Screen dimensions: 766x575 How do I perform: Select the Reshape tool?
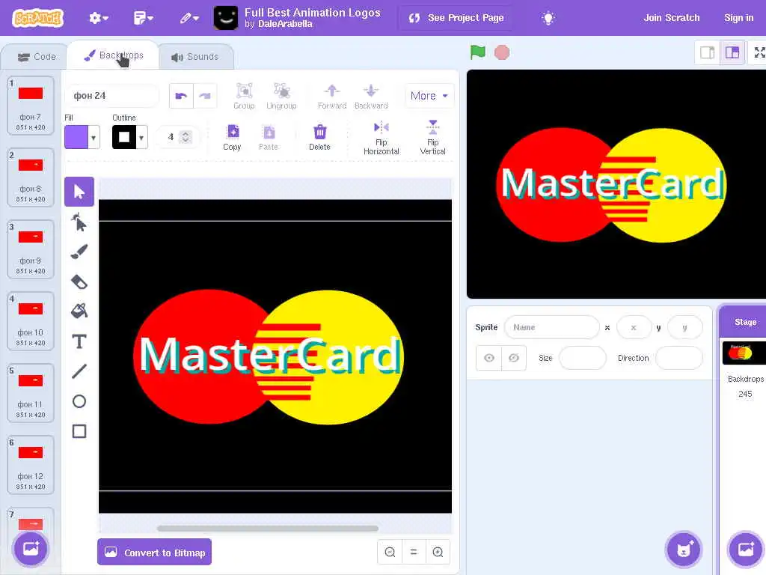(79, 222)
